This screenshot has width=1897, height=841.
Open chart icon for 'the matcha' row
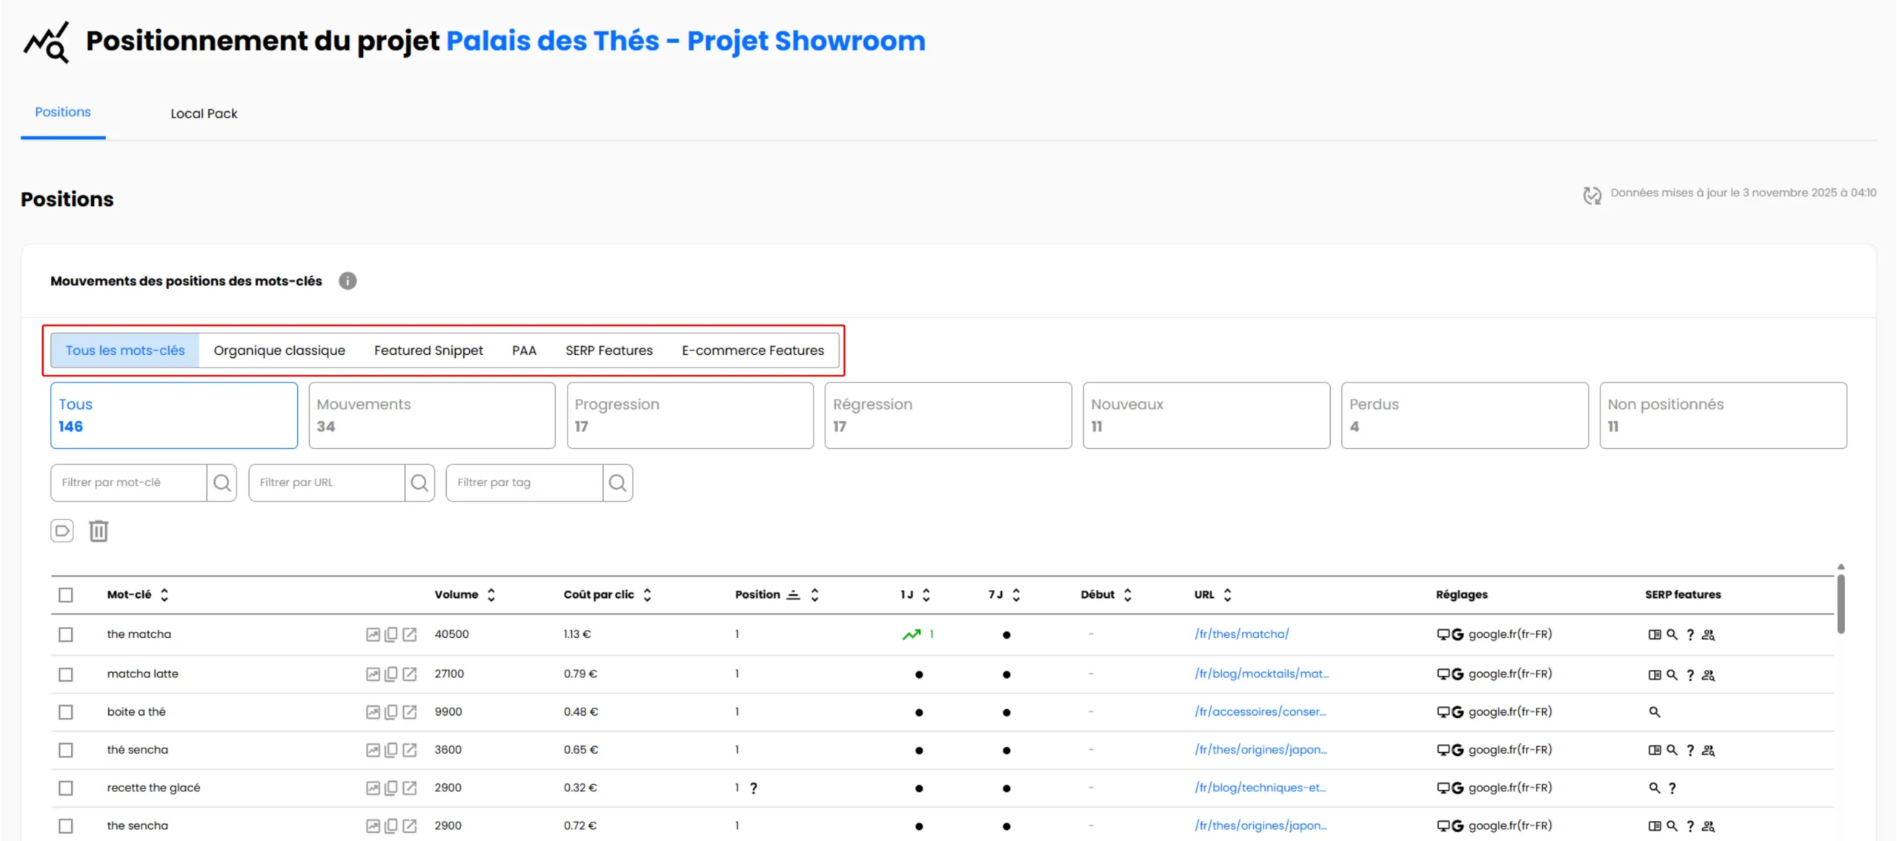[x=373, y=634]
